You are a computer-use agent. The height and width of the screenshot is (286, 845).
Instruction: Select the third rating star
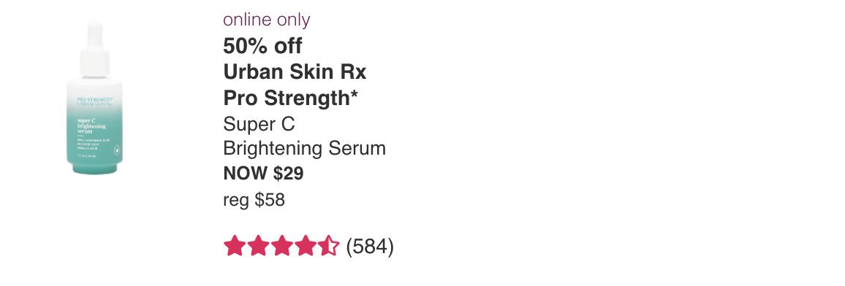[282, 246]
